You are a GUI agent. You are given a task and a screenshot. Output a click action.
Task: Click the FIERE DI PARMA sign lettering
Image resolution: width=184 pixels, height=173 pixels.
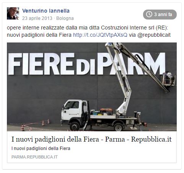(x=87, y=64)
